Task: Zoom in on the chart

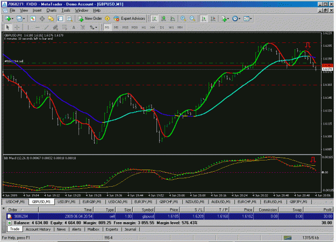Action: pyautogui.click(x=183, y=19)
